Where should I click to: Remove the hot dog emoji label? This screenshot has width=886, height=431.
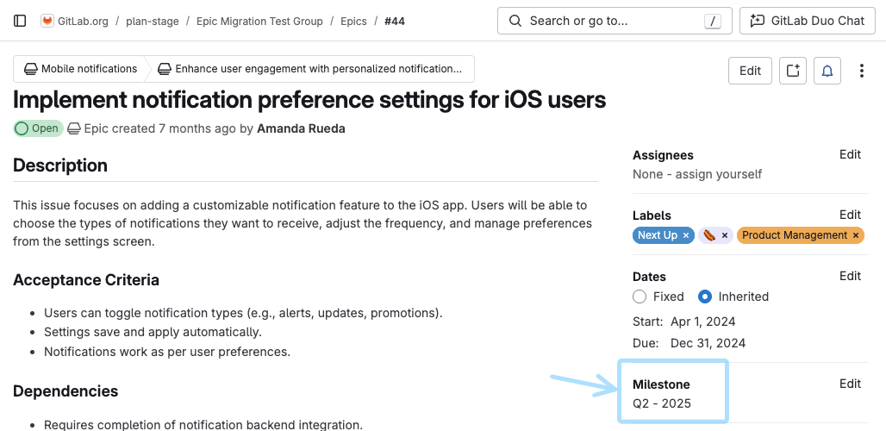tap(725, 235)
